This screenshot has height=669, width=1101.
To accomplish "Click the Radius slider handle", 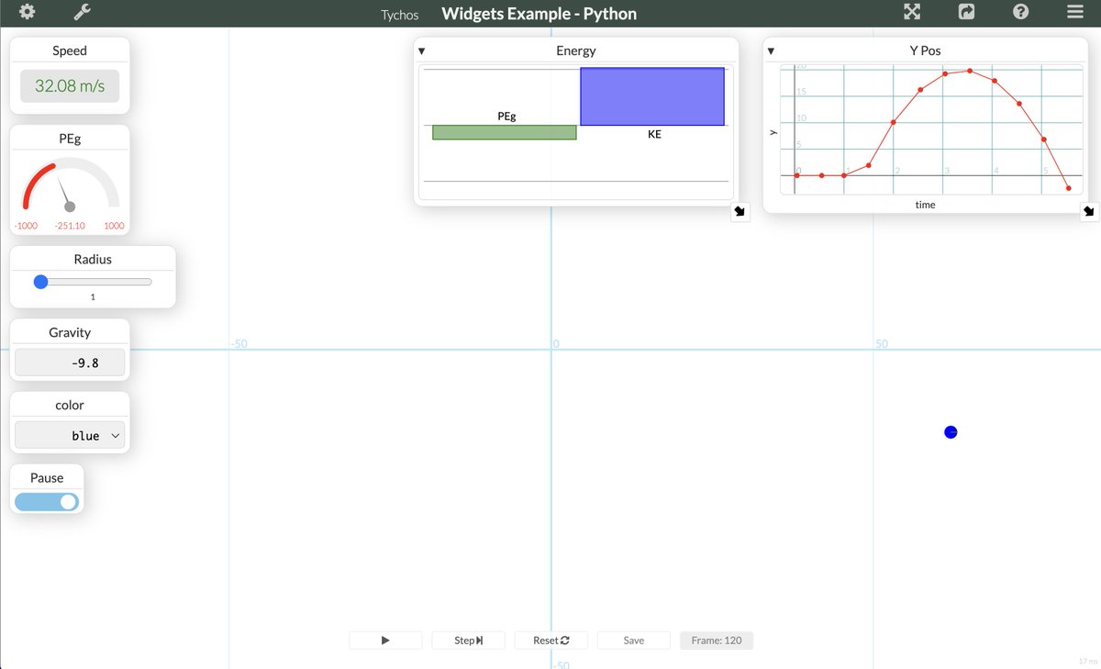I will pos(40,282).
